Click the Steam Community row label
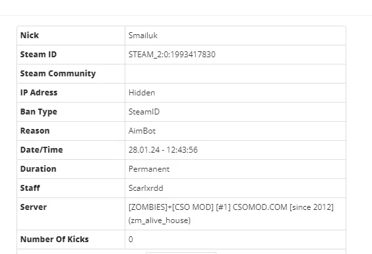Viewport: 372px width, 254px height. click(x=58, y=74)
